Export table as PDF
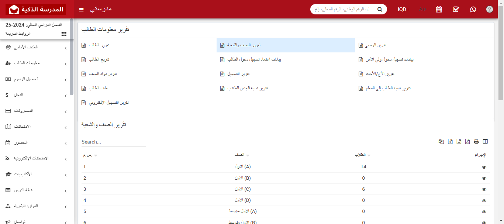This screenshot has height=224, width=504. (467, 141)
